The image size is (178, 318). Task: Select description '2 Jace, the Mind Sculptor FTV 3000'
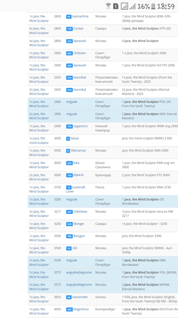(145, 175)
